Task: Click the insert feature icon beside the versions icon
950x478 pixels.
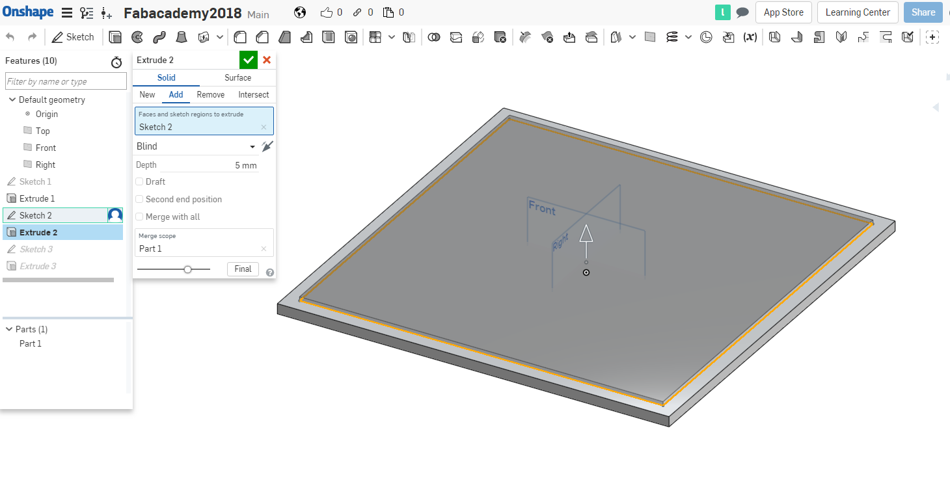Action: coord(107,12)
